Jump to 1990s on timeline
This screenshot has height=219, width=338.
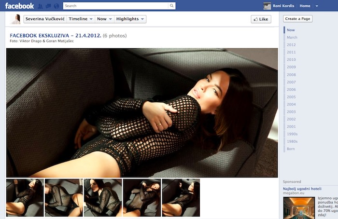point(292,134)
